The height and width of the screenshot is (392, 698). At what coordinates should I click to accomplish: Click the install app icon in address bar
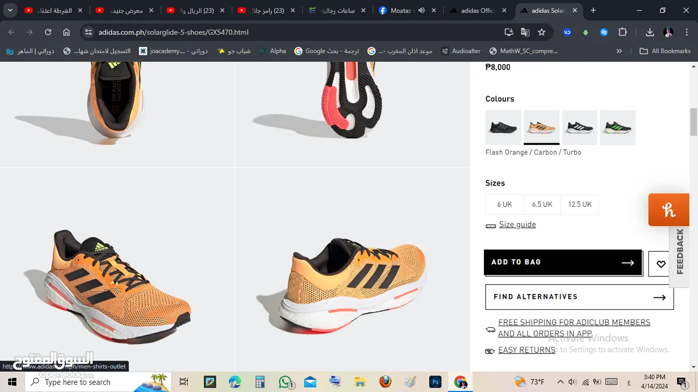509,32
